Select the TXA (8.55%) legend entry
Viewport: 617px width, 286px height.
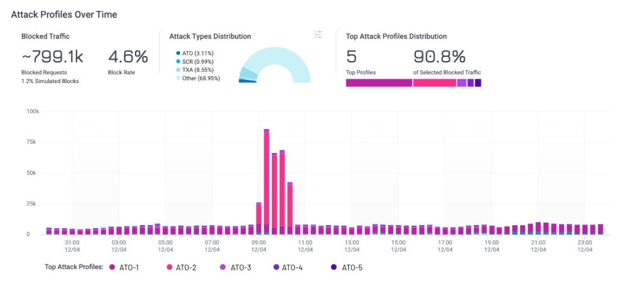tap(198, 70)
